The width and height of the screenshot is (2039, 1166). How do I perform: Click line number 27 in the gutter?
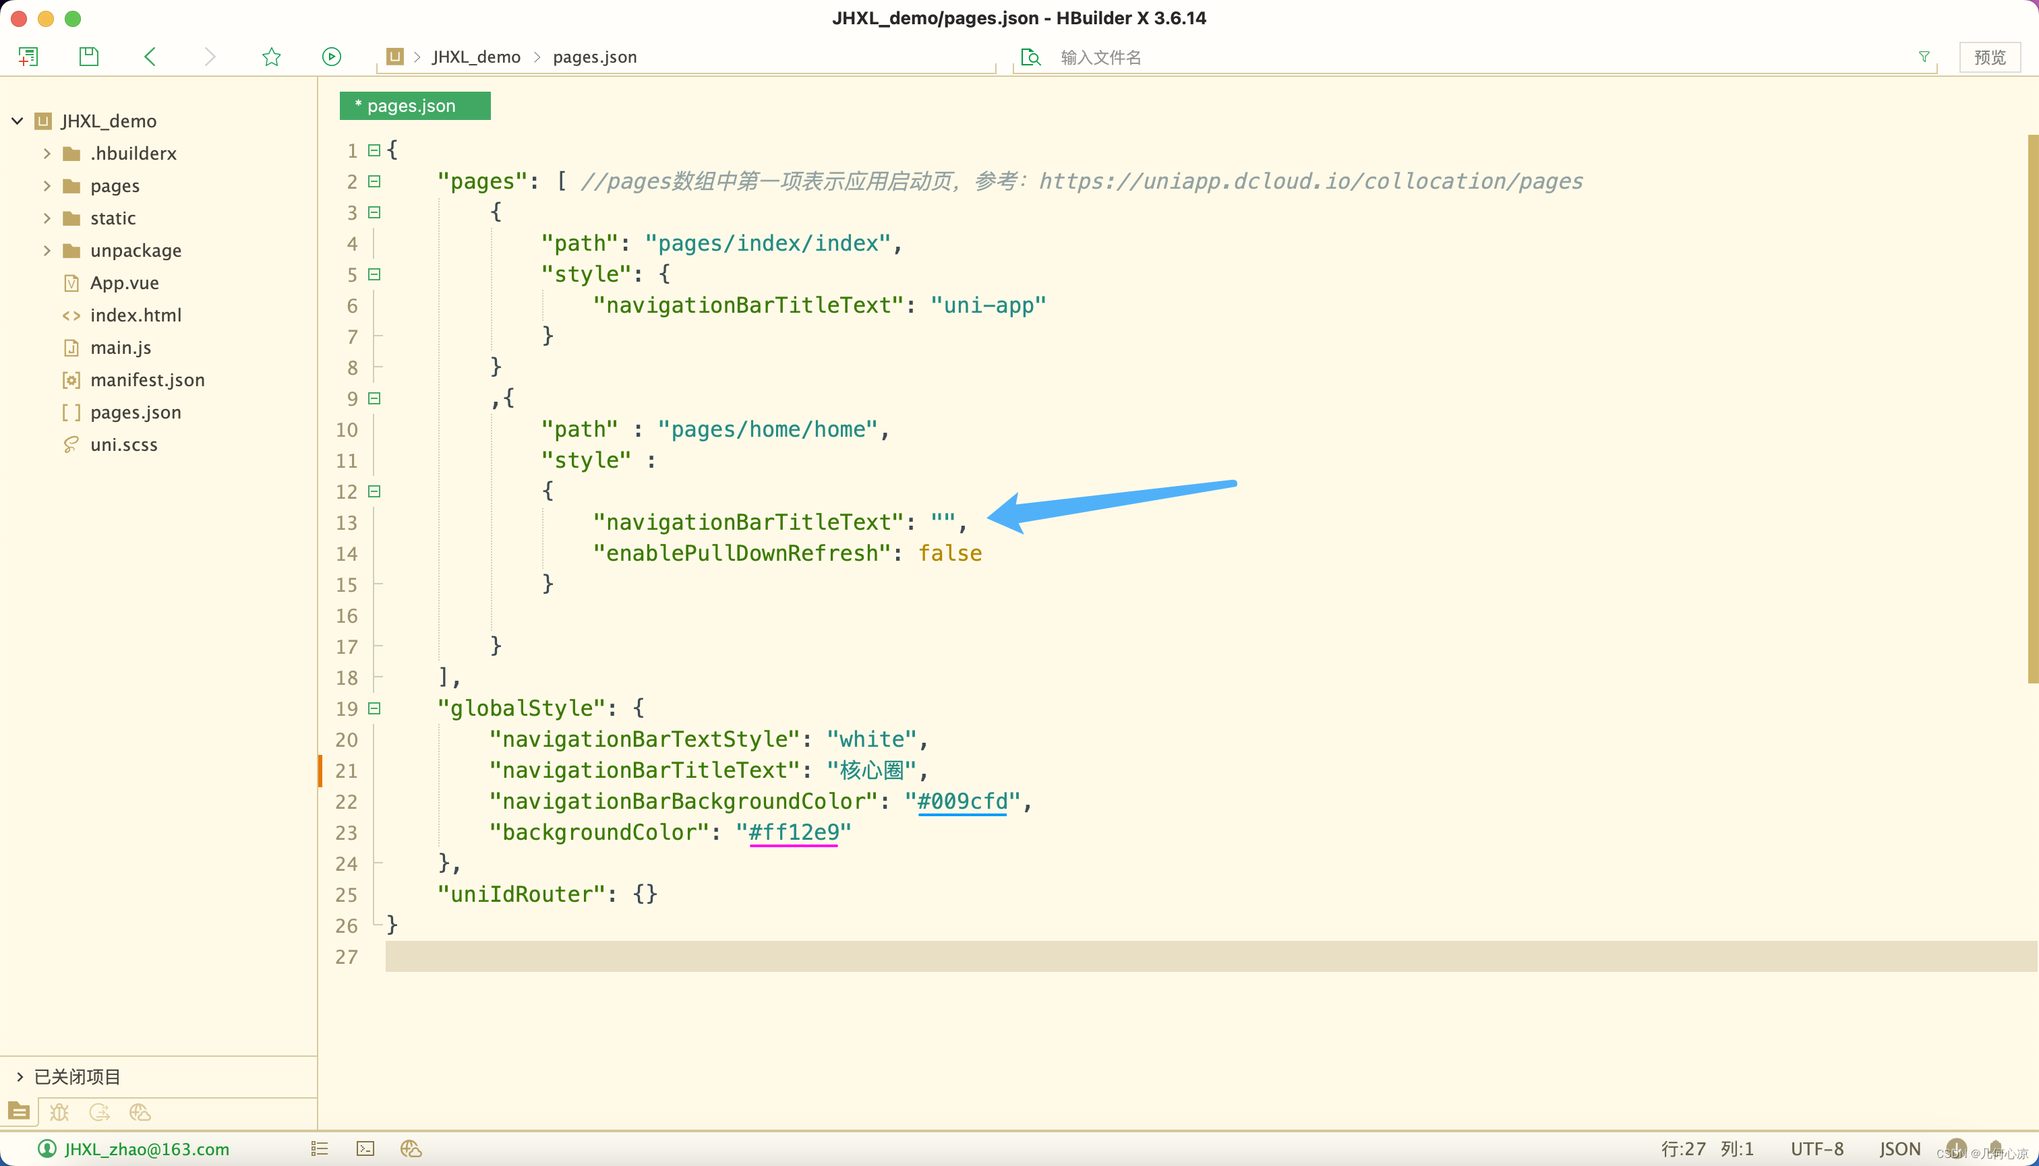coord(346,956)
